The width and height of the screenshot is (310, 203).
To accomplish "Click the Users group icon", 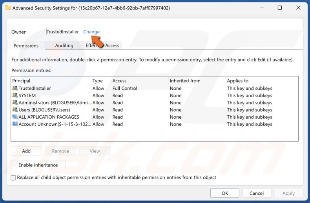I will (15, 110).
